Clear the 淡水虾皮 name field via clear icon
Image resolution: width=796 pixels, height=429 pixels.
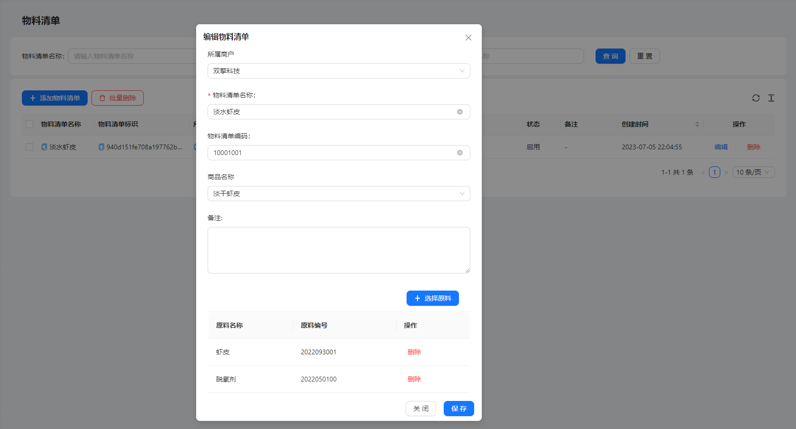coord(460,112)
